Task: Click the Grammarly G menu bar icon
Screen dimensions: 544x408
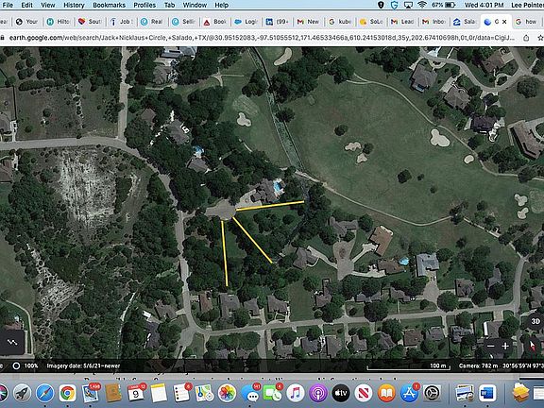Action: click(x=394, y=5)
